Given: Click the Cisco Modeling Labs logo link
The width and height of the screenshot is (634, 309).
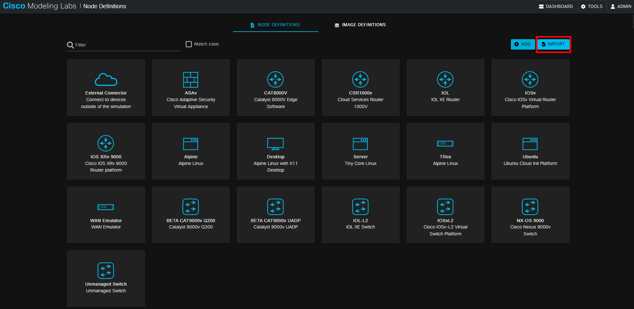Looking at the screenshot, I should [39, 6].
